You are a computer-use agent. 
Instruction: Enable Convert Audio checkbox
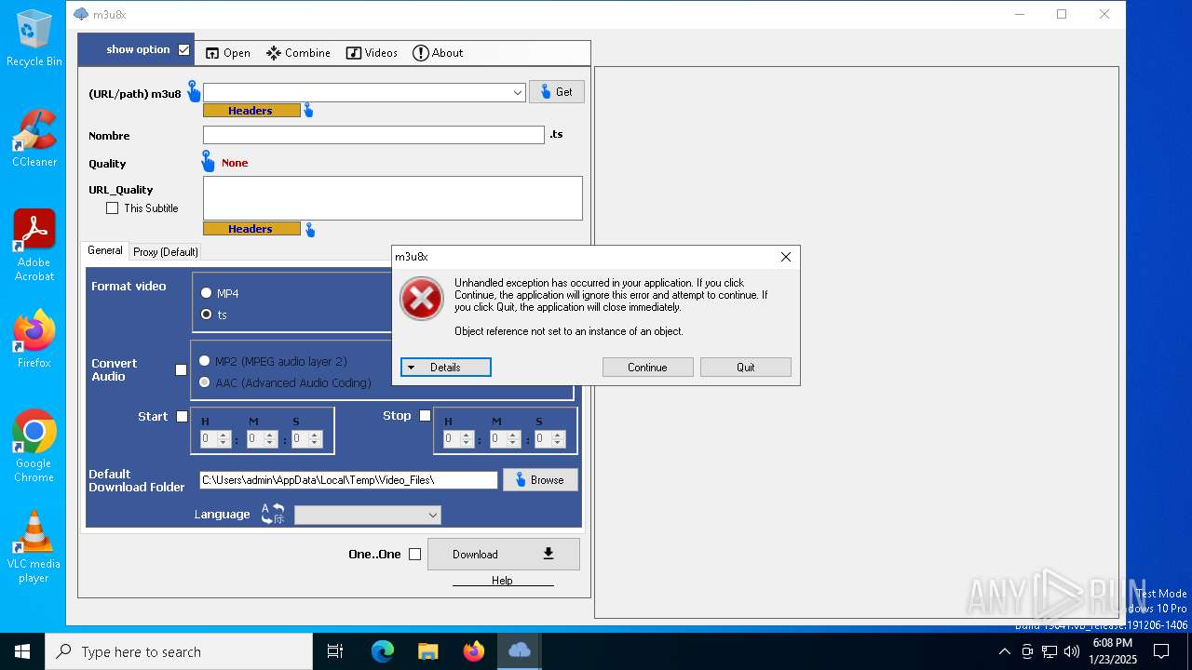[182, 369]
